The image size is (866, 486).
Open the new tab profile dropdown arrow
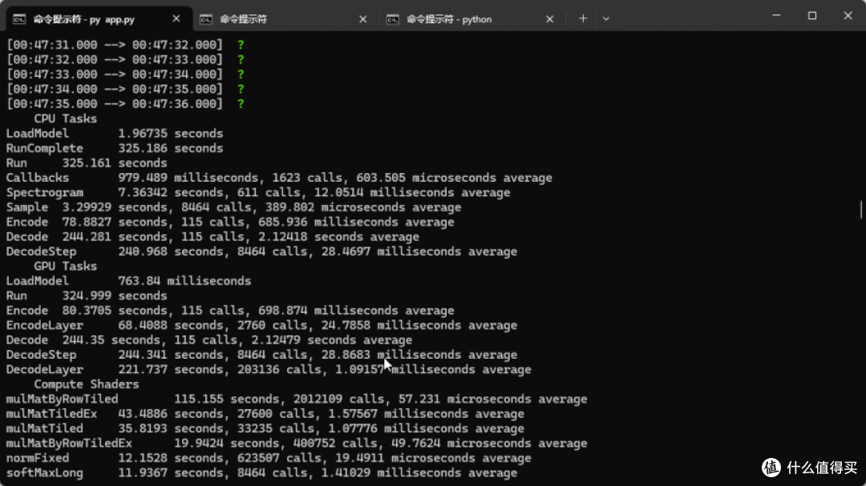click(x=606, y=18)
